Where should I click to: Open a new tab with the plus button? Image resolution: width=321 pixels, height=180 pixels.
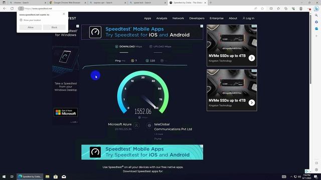[x=211, y=2]
